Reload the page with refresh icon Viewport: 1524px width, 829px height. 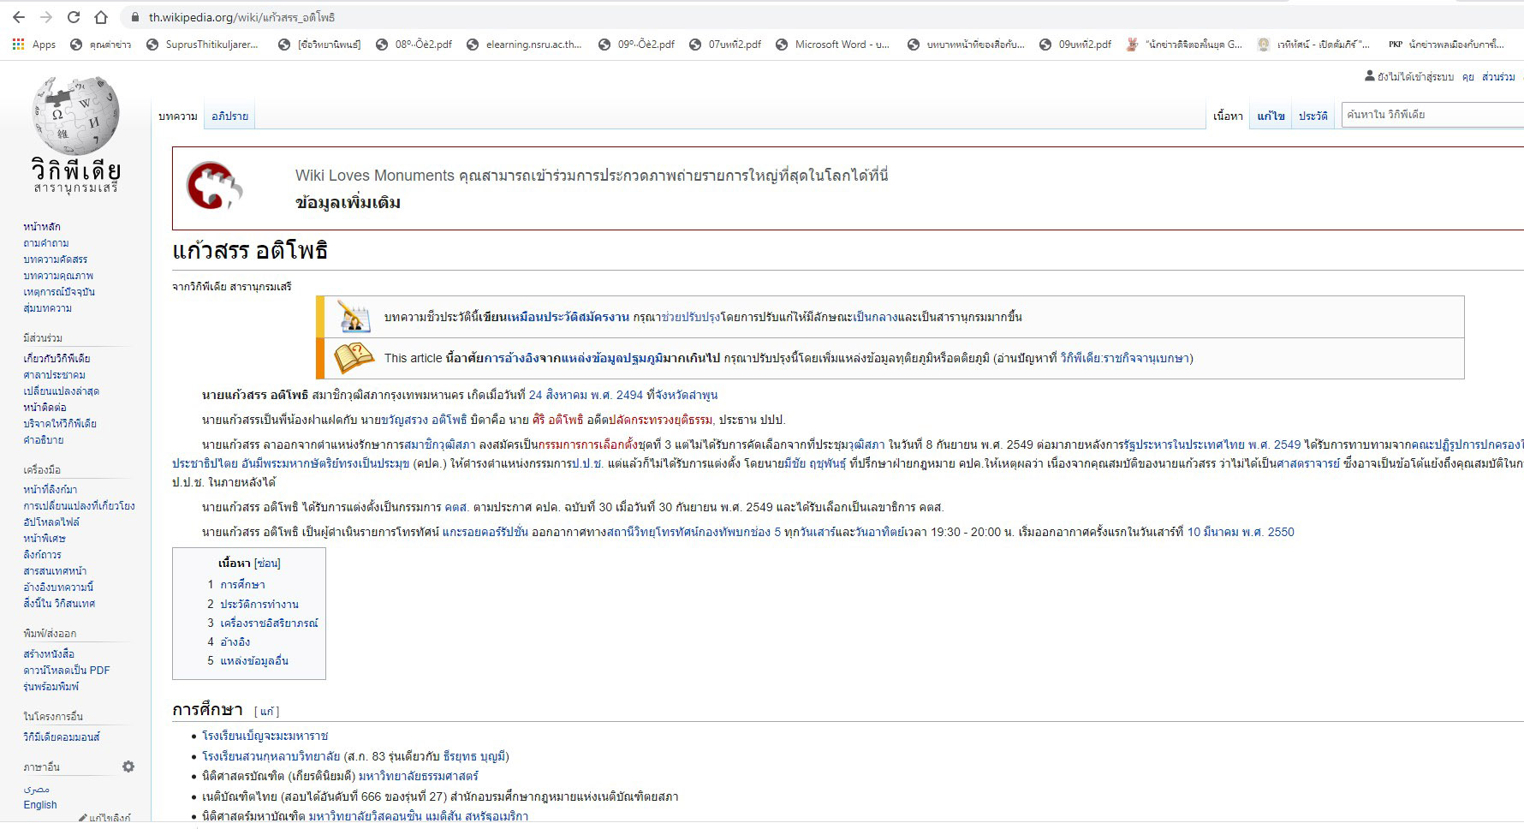74,17
